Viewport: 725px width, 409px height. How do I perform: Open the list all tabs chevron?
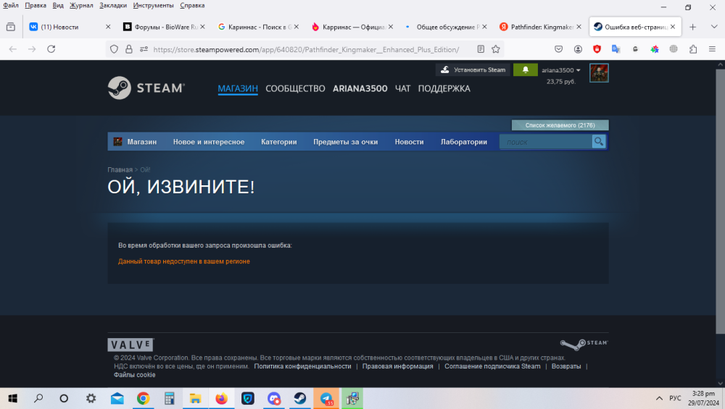(x=714, y=27)
